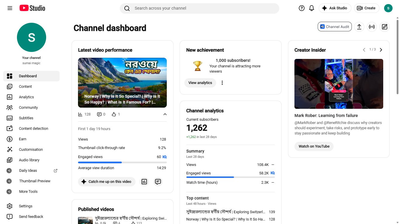The height and width of the screenshot is (224, 399).
Task: Go to previous Creator Insider card
Action: (364, 50)
